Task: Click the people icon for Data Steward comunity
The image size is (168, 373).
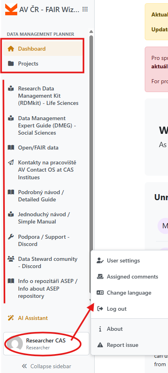Action: pos(11,259)
